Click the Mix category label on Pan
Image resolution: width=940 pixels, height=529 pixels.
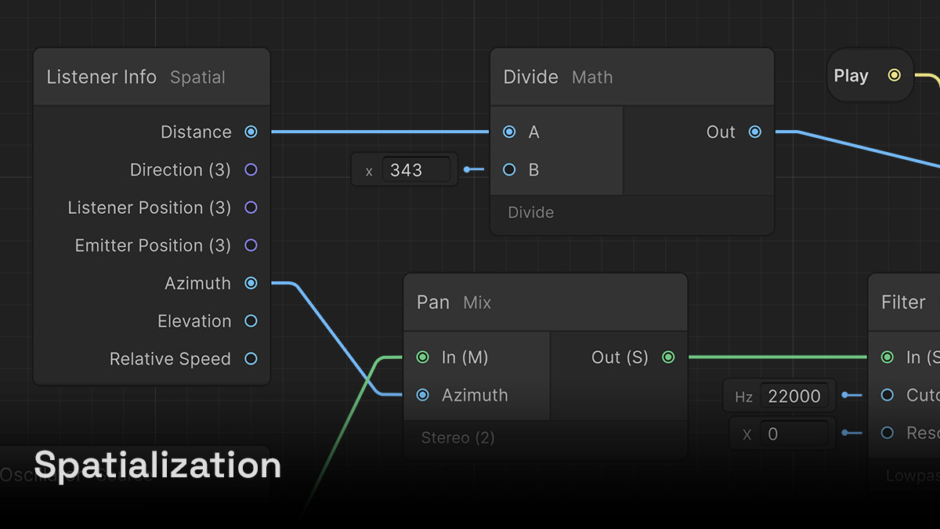pyautogui.click(x=477, y=303)
